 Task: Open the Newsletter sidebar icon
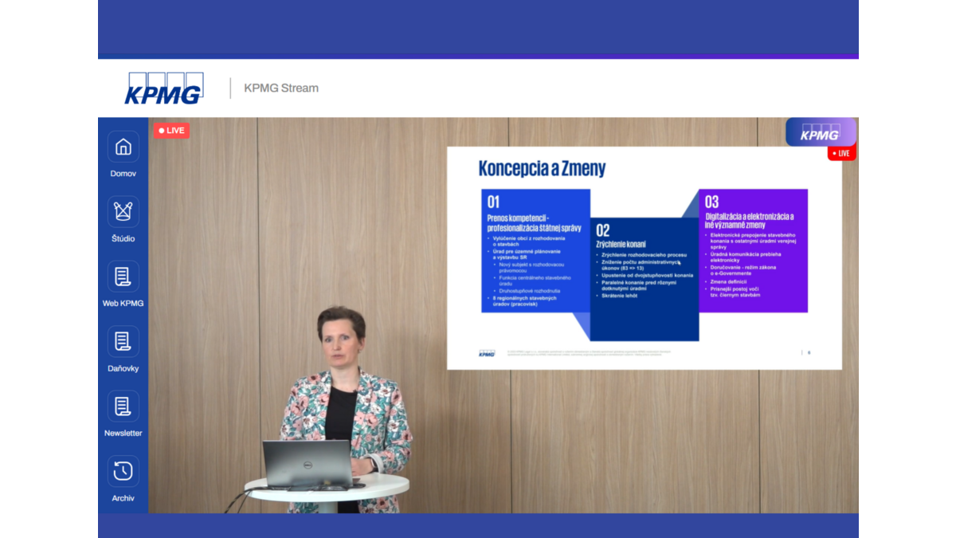[x=123, y=406]
